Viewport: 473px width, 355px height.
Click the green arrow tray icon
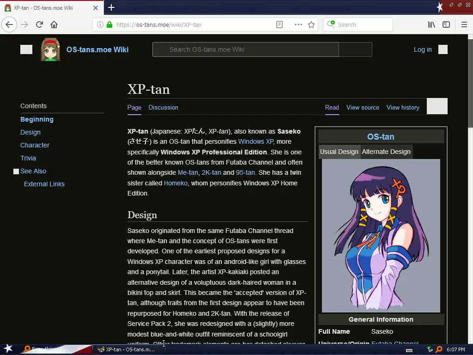[430, 349]
